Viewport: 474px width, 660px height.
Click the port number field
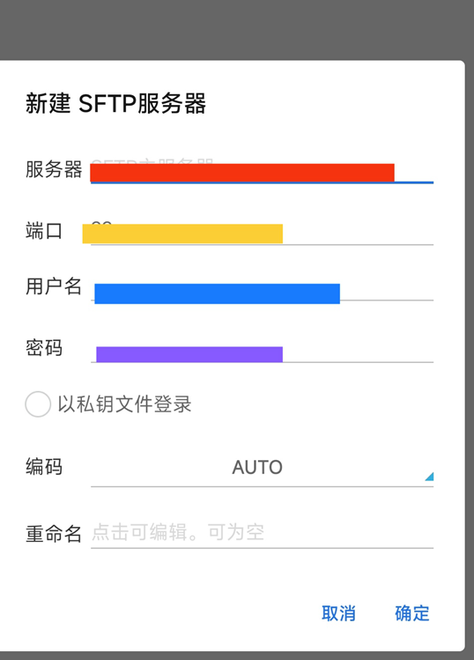262,232
